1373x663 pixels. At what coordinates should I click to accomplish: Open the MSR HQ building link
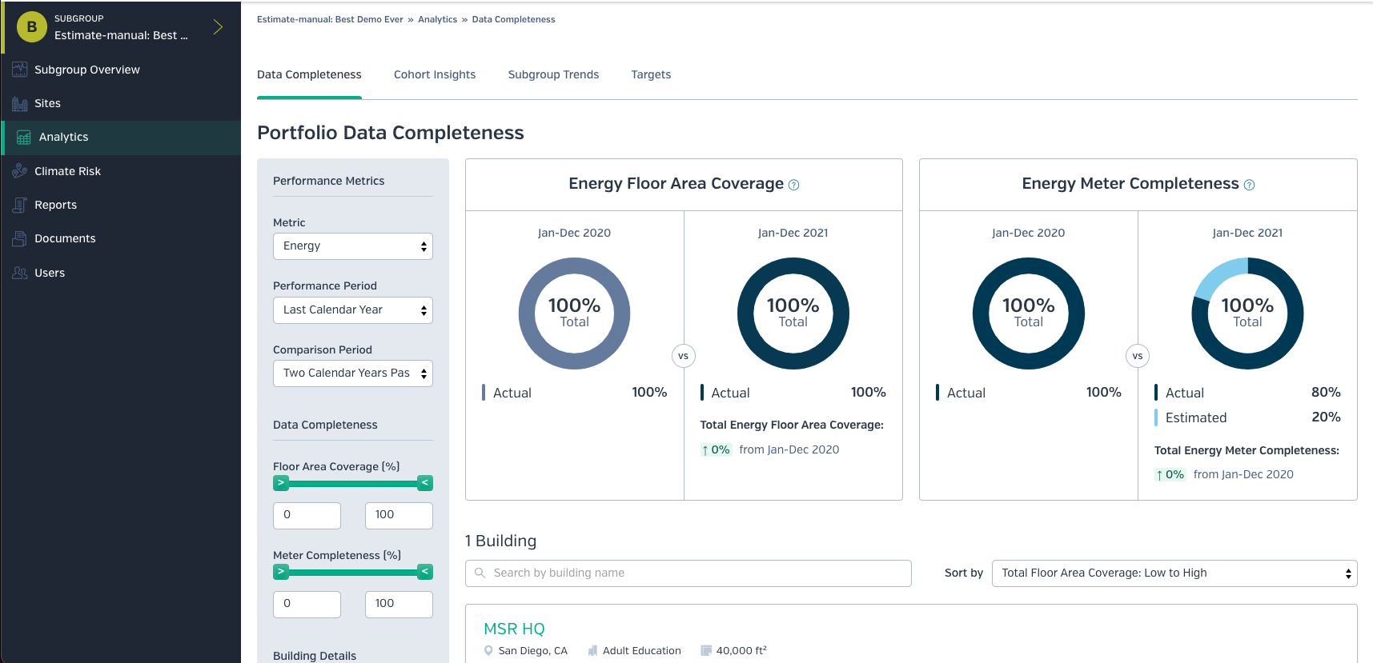coord(514,629)
